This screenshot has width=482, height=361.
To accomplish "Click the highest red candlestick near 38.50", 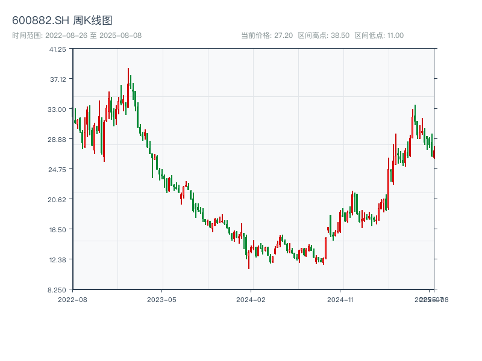I will (128, 77).
